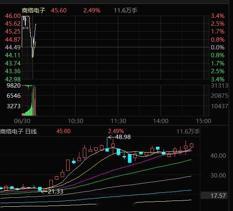This screenshot has height=211, width=233.
Task: Click the 46.00 price axis label
Action: [13, 16]
